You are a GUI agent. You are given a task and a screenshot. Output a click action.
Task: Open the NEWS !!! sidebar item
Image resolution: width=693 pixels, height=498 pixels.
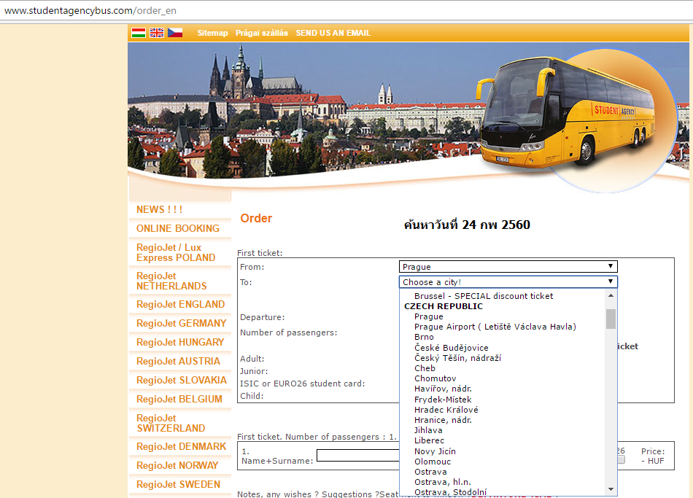tap(159, 209)
